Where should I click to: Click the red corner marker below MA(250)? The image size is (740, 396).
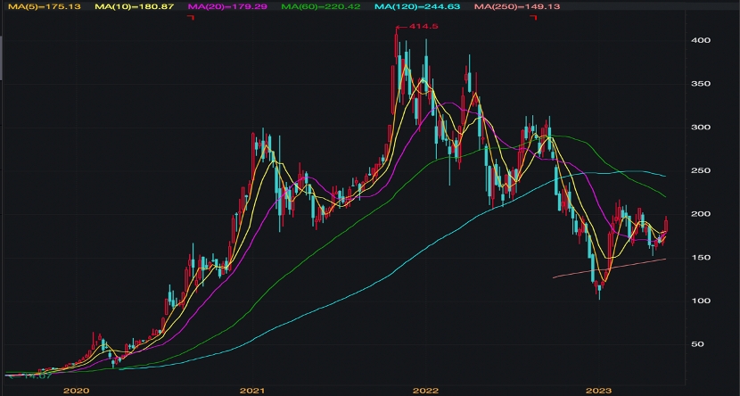[534, 18]
